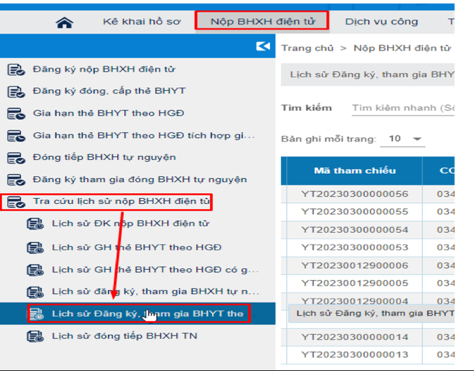The image size is (474, 371).
Task: Click icon beside Lịch sử đóng tiếp BHXH TN
Action: tap(35, 336)
